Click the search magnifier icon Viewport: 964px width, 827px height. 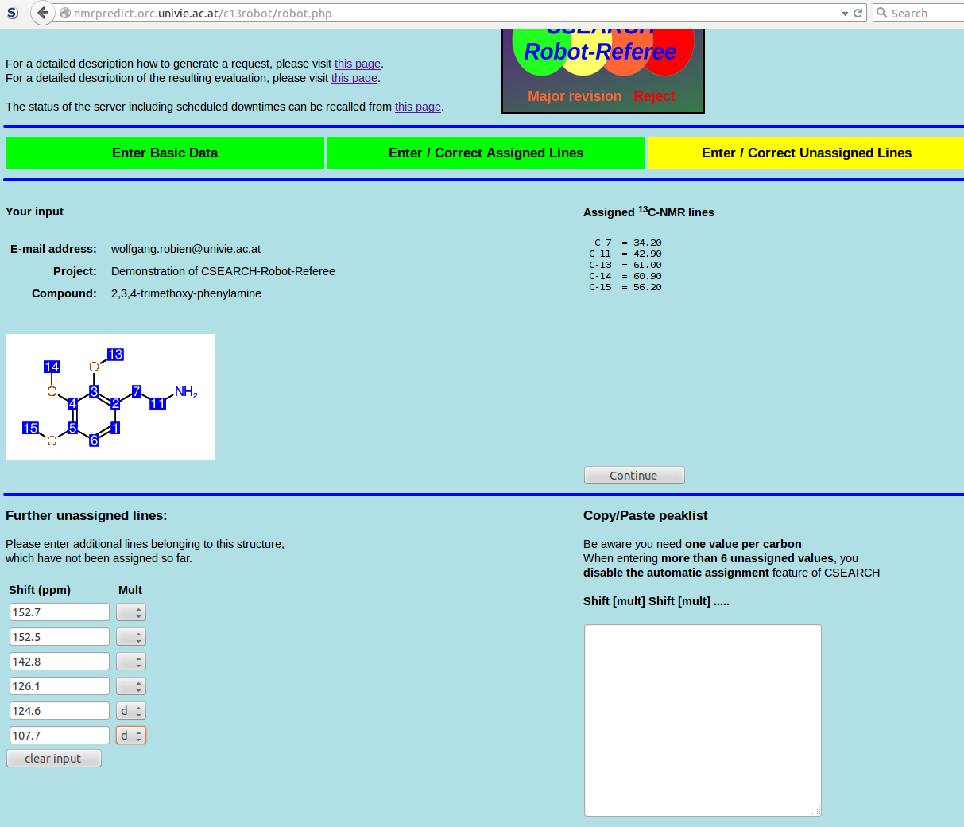[x=881, y=13]
